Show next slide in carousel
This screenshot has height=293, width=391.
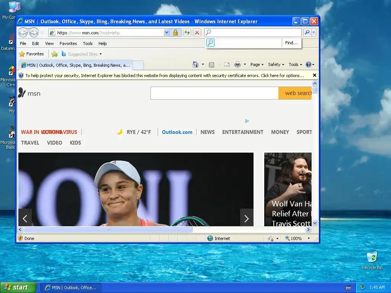[x=247, y=219]
